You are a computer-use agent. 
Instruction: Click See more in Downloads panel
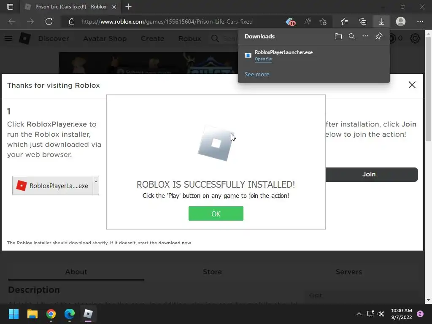[257, 74]
